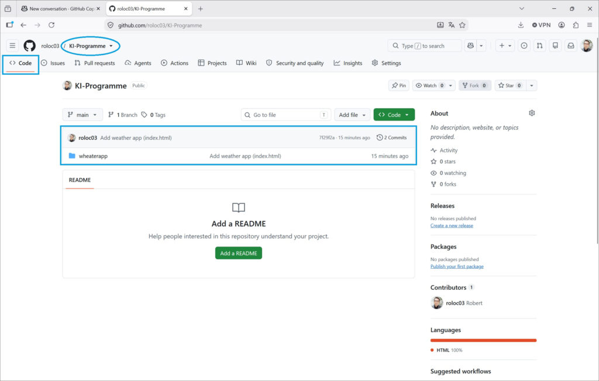The image size is (599, 381).
Task: Open the Packages heading link
Action: click(x=443, y=246)
